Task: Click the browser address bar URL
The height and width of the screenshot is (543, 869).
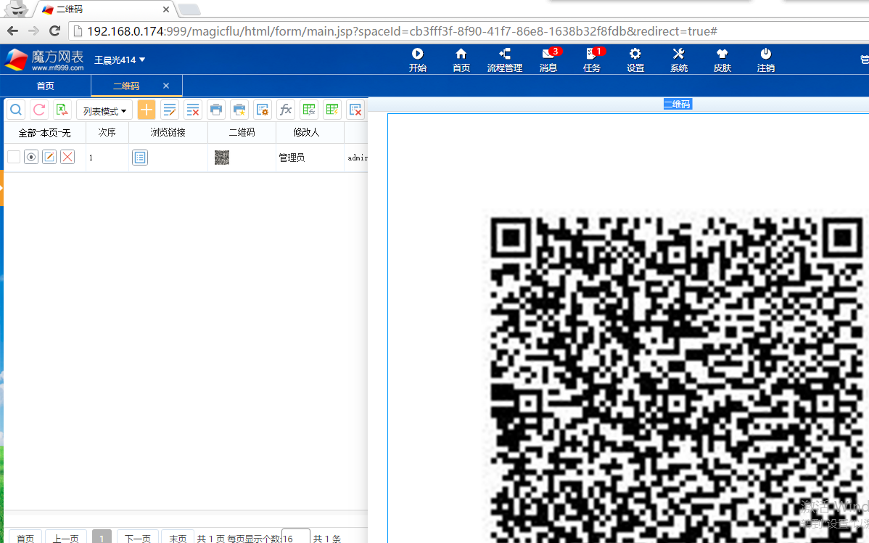Action: (403, 31)
